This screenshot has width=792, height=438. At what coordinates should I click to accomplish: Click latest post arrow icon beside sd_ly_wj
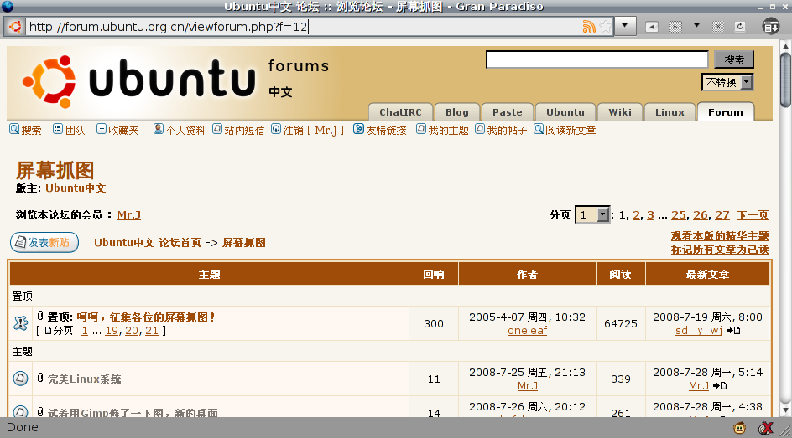pyautogui.click(x=733, y=331)
